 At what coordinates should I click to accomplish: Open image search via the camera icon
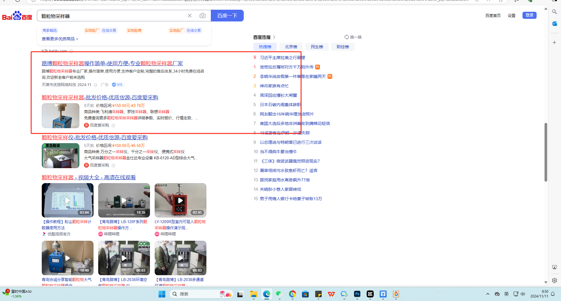coord(203,16)
